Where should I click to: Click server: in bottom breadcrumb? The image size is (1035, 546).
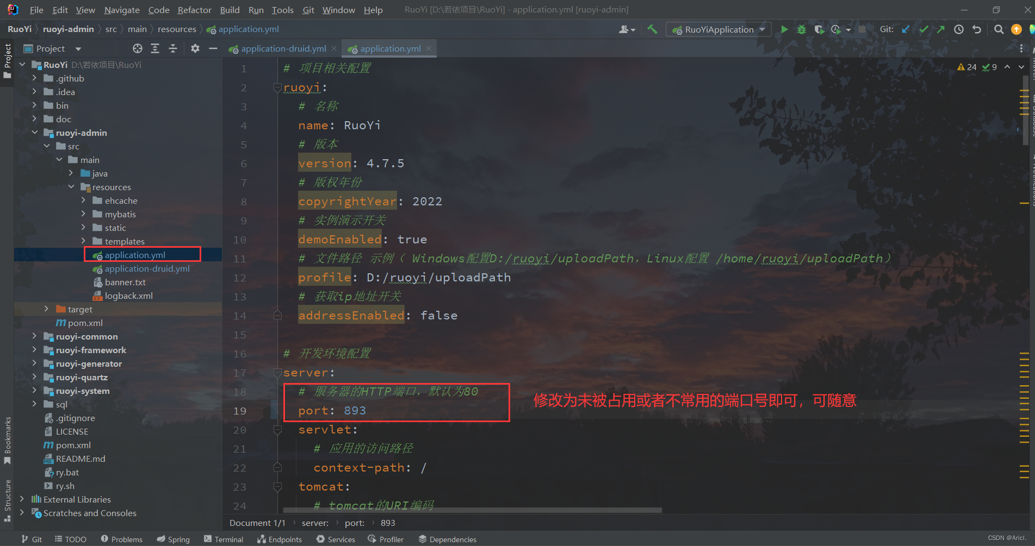pos(315,523)
